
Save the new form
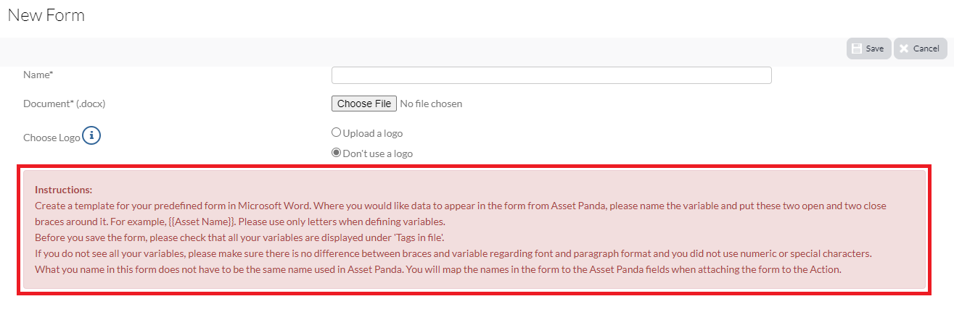[x=868, y=49]
